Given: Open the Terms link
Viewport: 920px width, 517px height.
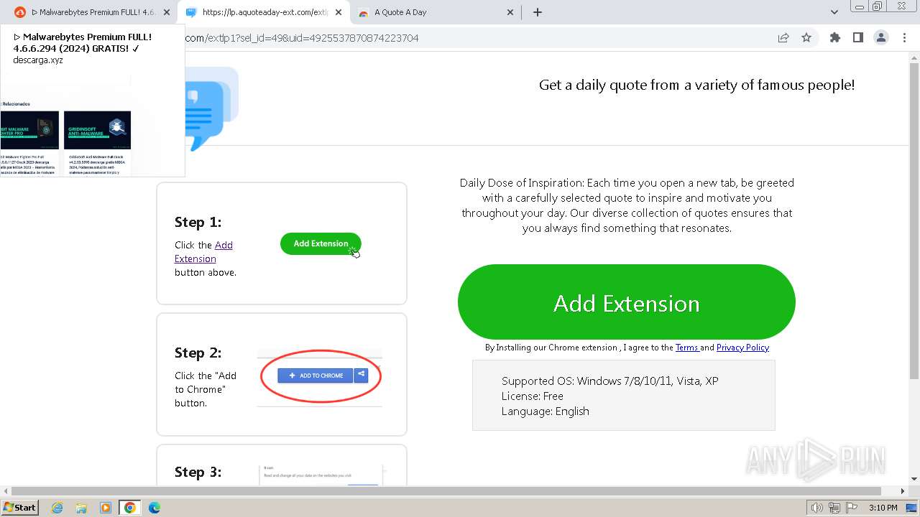Looking at the screenshot, I should [x=687, y=348].
